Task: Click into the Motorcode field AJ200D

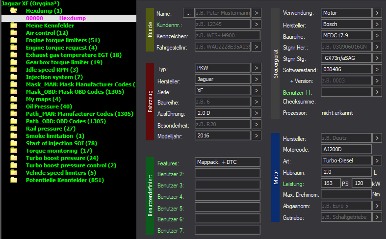Action: click(x=346, y=149)
